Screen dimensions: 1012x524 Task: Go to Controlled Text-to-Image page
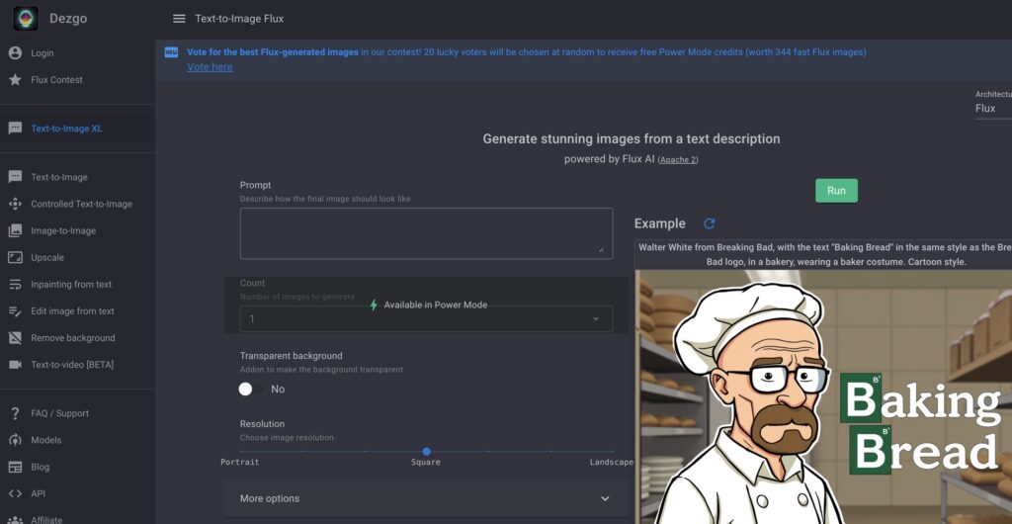[x=81, y=205]
